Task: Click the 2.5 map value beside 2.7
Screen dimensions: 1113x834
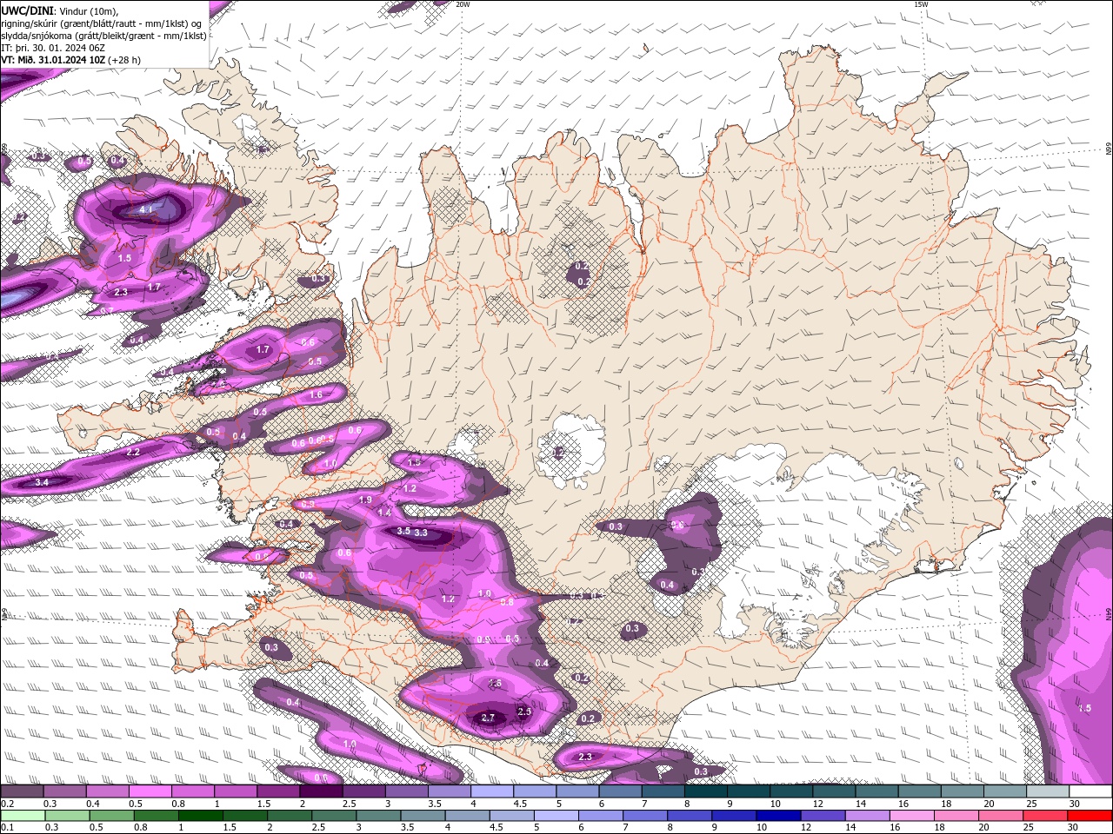Action: (x=524, y=712)
